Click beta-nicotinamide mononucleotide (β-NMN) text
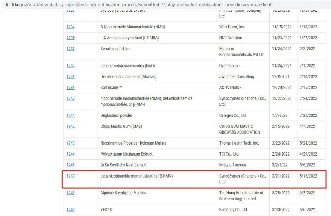 click(x=137, y=176)
